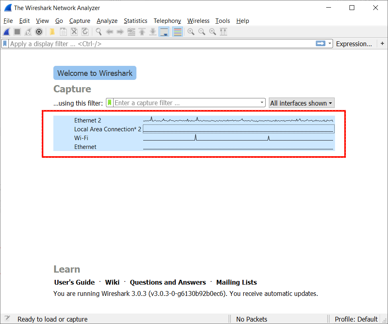Select the Wi-Fi interface
Image resolution: width=388 pixels, height=324 pixels.
point(194,138)
